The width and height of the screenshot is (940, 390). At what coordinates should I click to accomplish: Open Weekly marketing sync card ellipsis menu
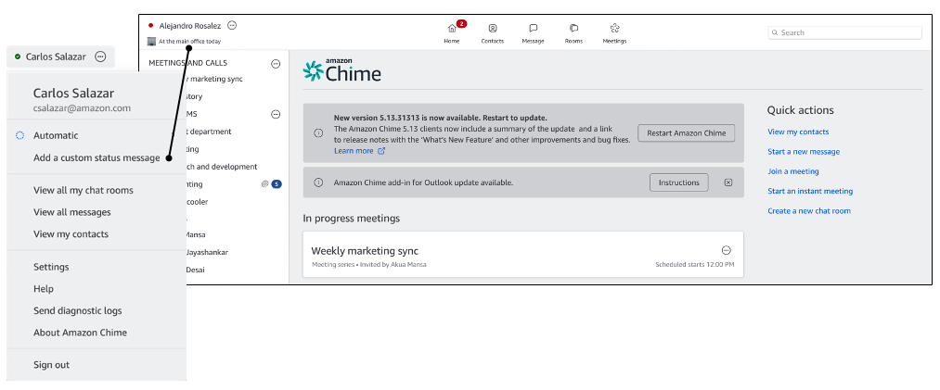click(x=726, y=250)
